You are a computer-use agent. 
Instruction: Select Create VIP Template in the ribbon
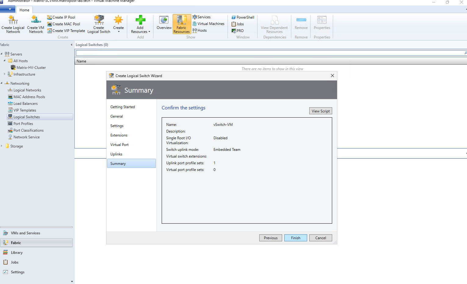[x=66, y=31]
